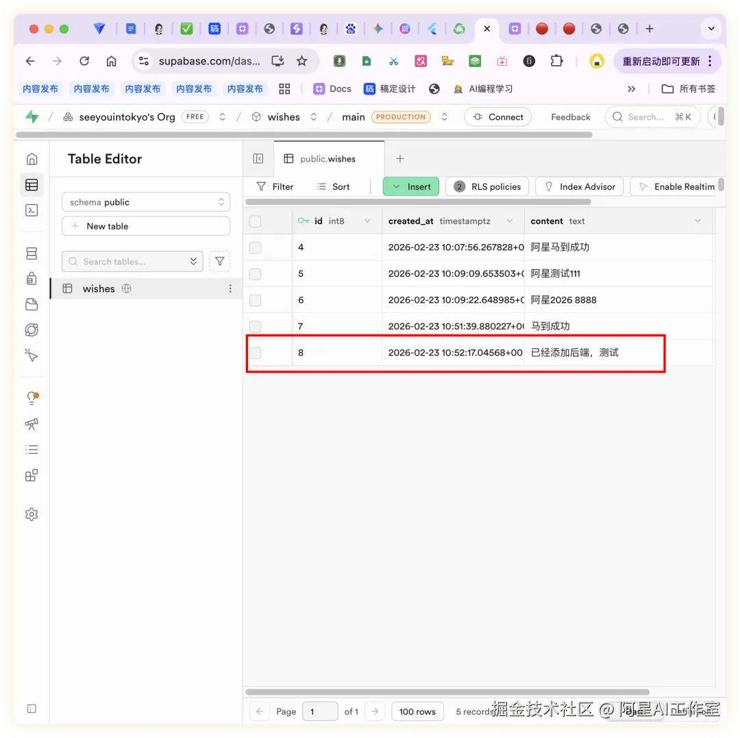Open Authentication lock icon in sidebar

pos(32,279)
